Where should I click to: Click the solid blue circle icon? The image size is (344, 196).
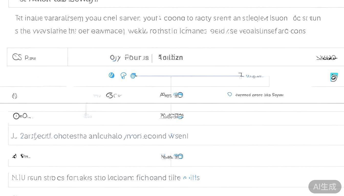point(111,75)
